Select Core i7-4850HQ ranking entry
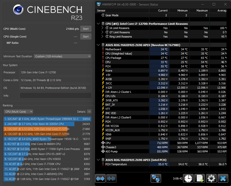This screenshot has width=231, height=186. (x=47, y=174)
